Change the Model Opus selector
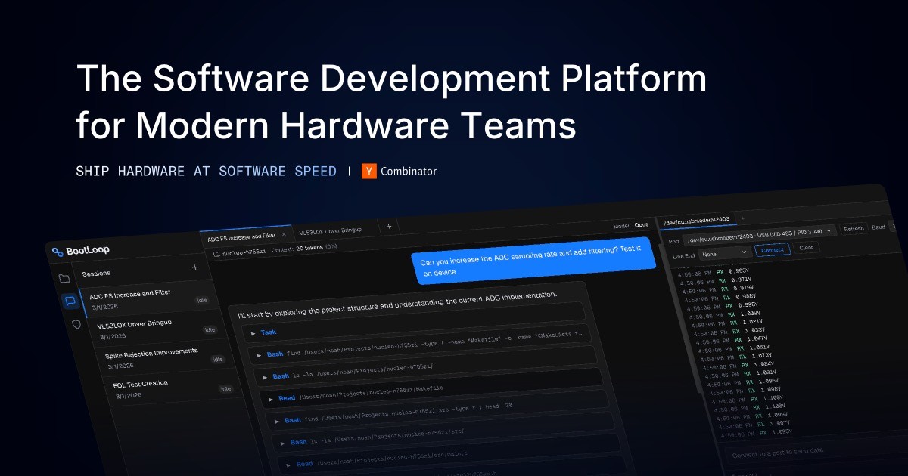Screen dimensions: 908x476 (631, 225)
